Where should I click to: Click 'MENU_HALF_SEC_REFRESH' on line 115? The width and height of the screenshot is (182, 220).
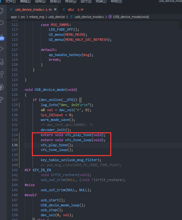(86, 40)
